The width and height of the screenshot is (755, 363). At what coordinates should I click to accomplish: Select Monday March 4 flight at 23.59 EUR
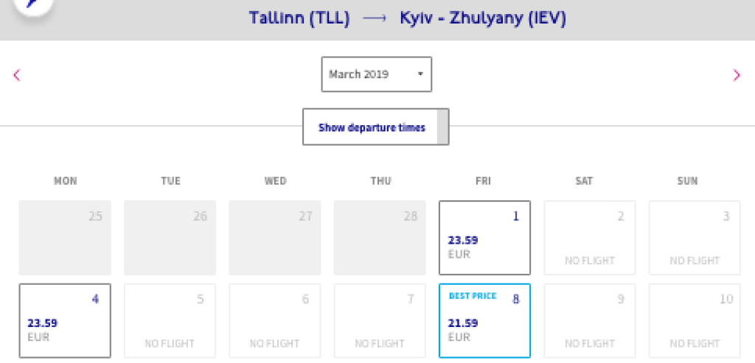(66, 321)
